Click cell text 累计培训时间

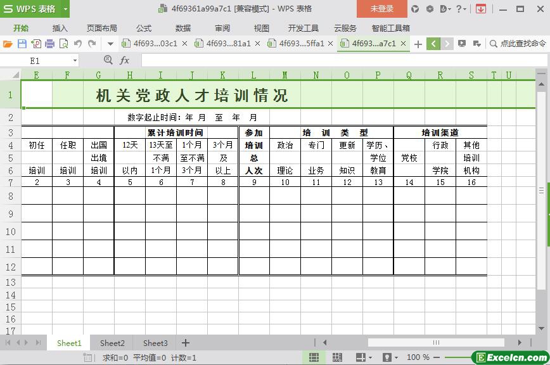coord(175,132)
